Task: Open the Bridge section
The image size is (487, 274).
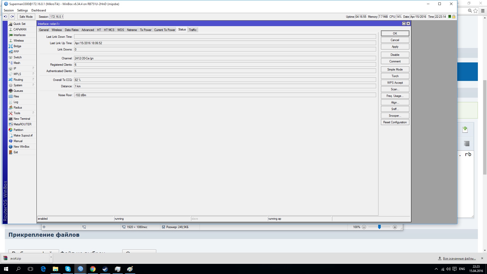Action: pyautogui.click(x=17, y=46)
